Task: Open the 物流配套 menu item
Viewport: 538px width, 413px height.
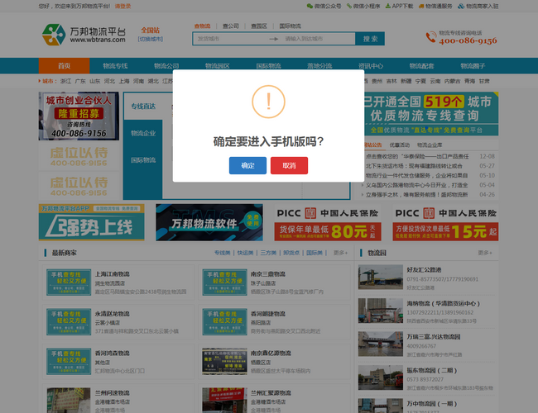Action: [421, 66]
